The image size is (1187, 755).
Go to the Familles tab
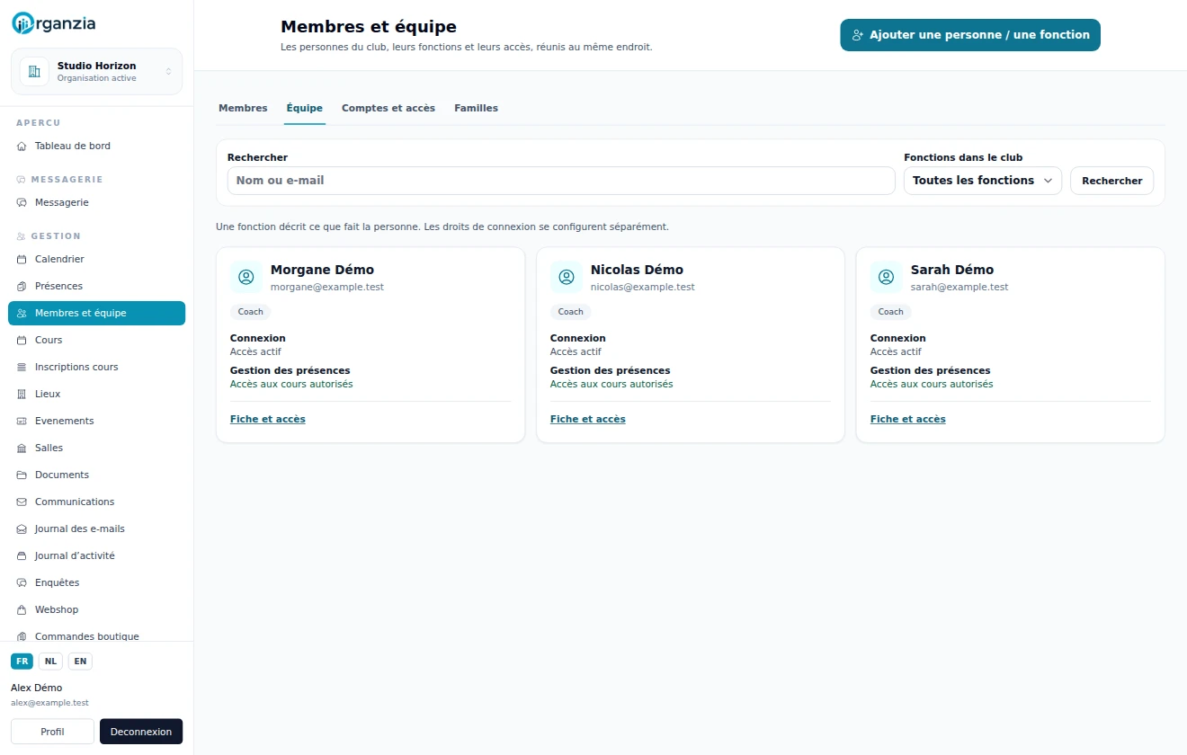(476, 108)
